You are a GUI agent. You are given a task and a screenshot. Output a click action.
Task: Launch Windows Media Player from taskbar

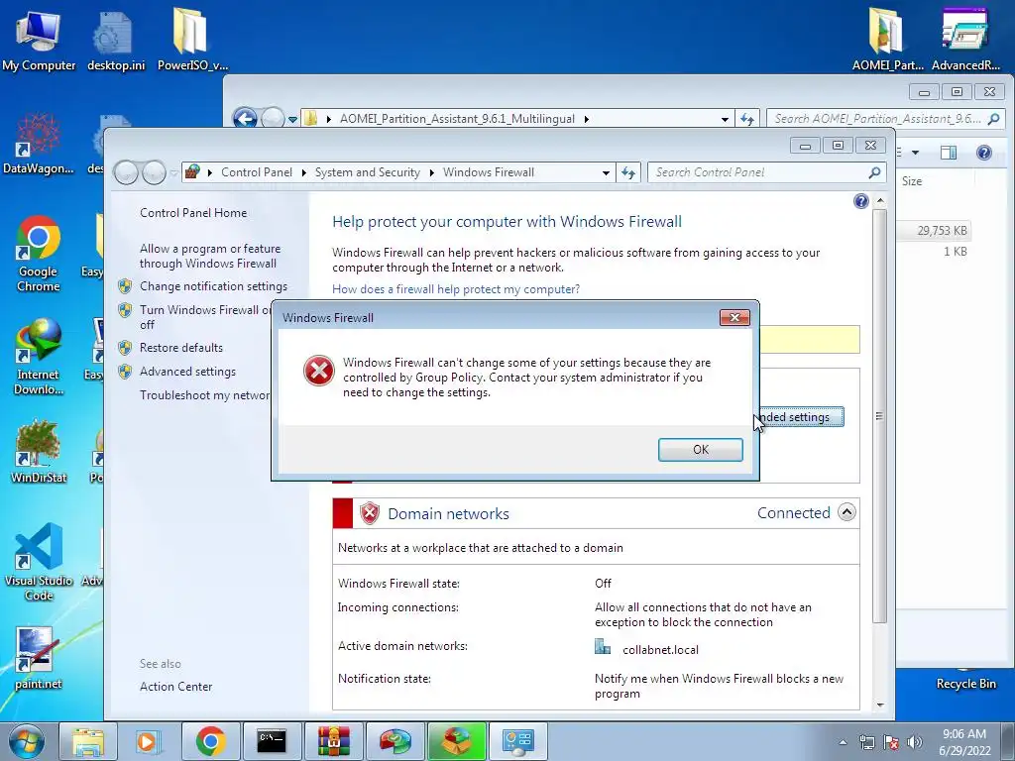click(147, 741)
